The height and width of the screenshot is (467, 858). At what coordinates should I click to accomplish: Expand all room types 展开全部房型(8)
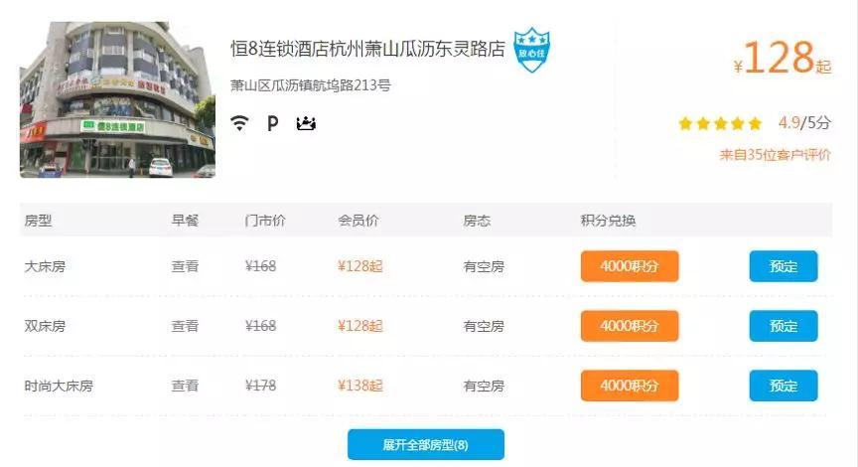426,444
